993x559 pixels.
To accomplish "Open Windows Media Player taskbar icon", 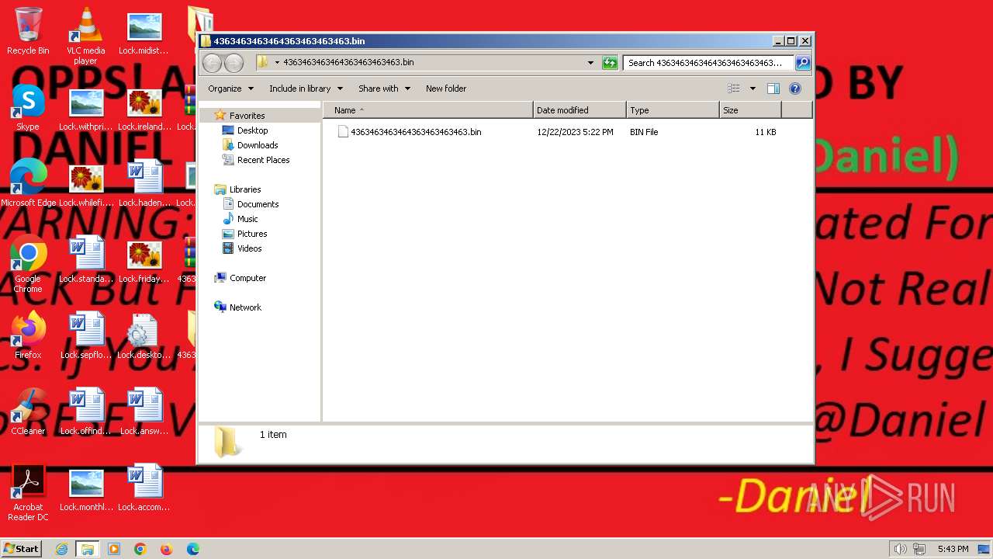I will [114, 549].
